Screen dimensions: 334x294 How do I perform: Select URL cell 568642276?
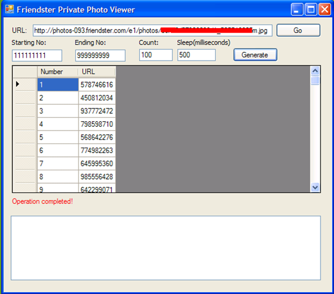(x=97, y=137)
